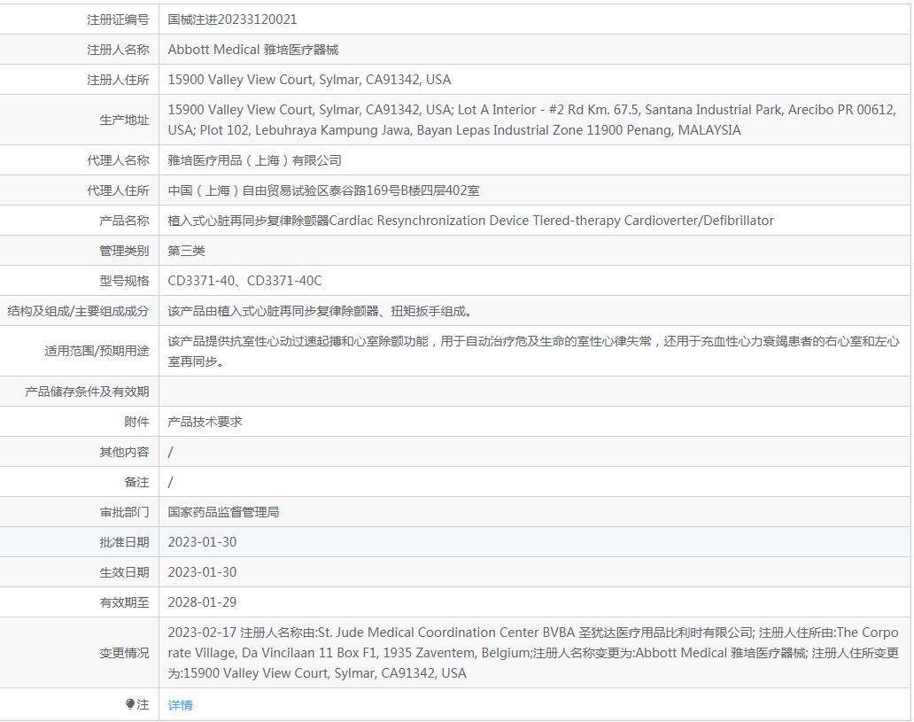Select the change history text dated 2023-02-17

click(x=533, y=653)
